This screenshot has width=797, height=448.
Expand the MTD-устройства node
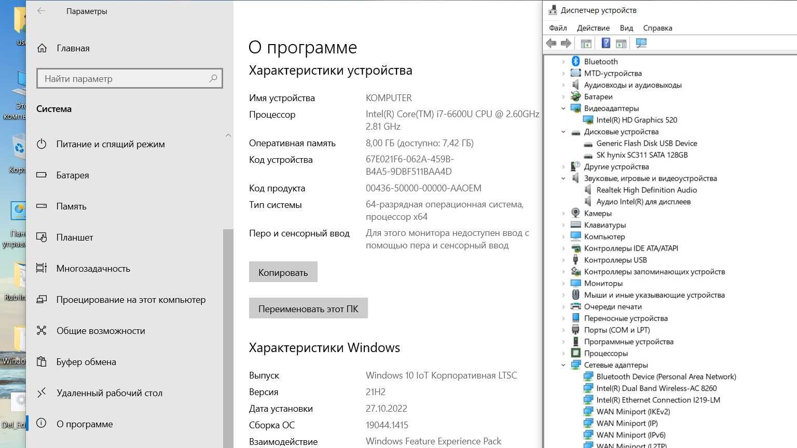pyautogui.click(x=564, y=73)
